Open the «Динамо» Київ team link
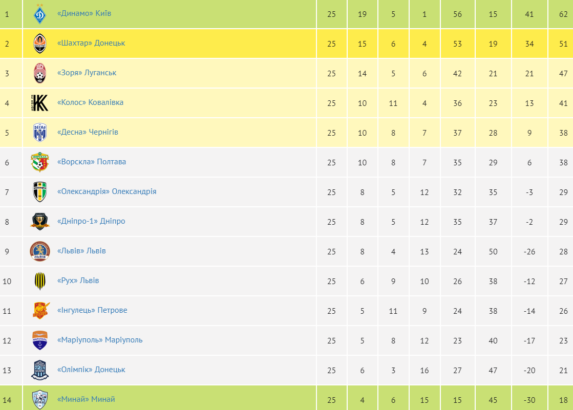The image size is (573, 410). tap(84, 13)
